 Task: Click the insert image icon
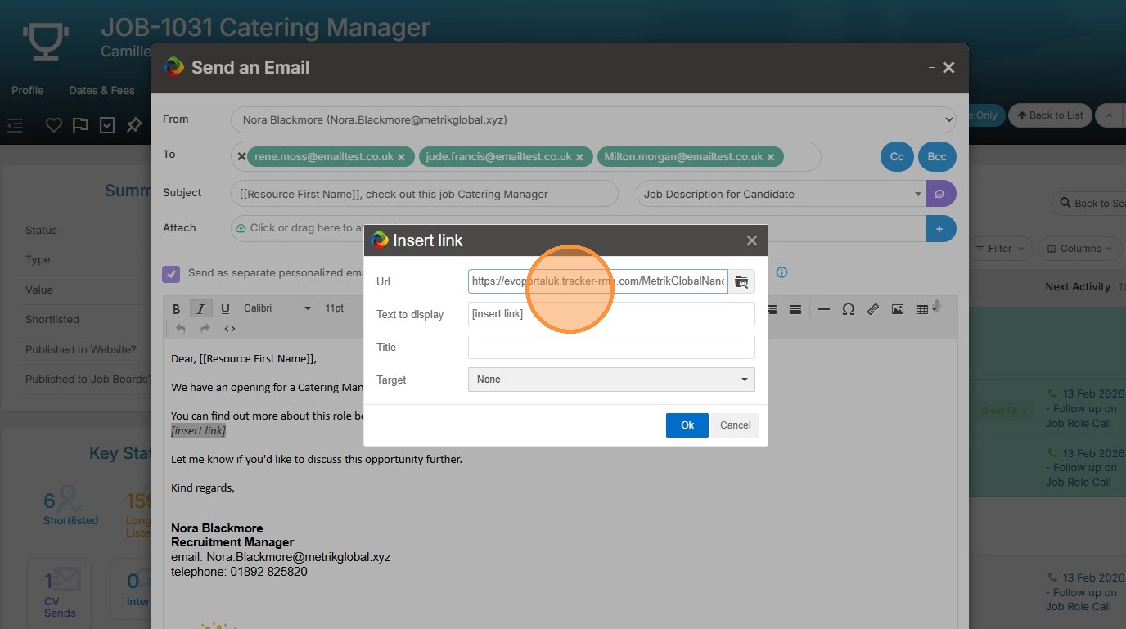pos(898,309)
